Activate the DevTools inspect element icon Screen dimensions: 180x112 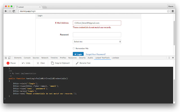(x=6, y=58)
